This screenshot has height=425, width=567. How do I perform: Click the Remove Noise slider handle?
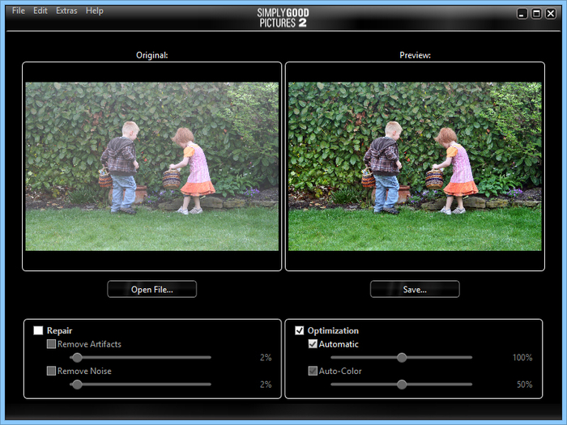pos(77,385)
